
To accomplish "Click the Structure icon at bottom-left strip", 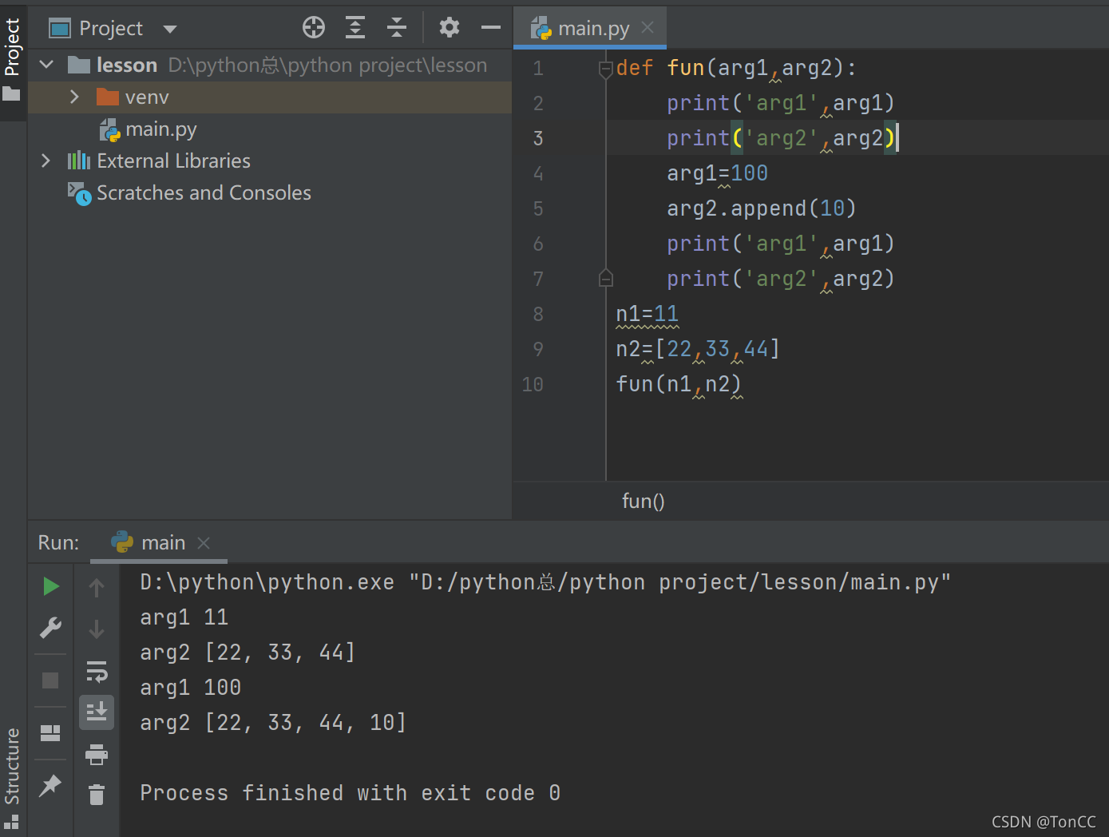I will point(11,822).
